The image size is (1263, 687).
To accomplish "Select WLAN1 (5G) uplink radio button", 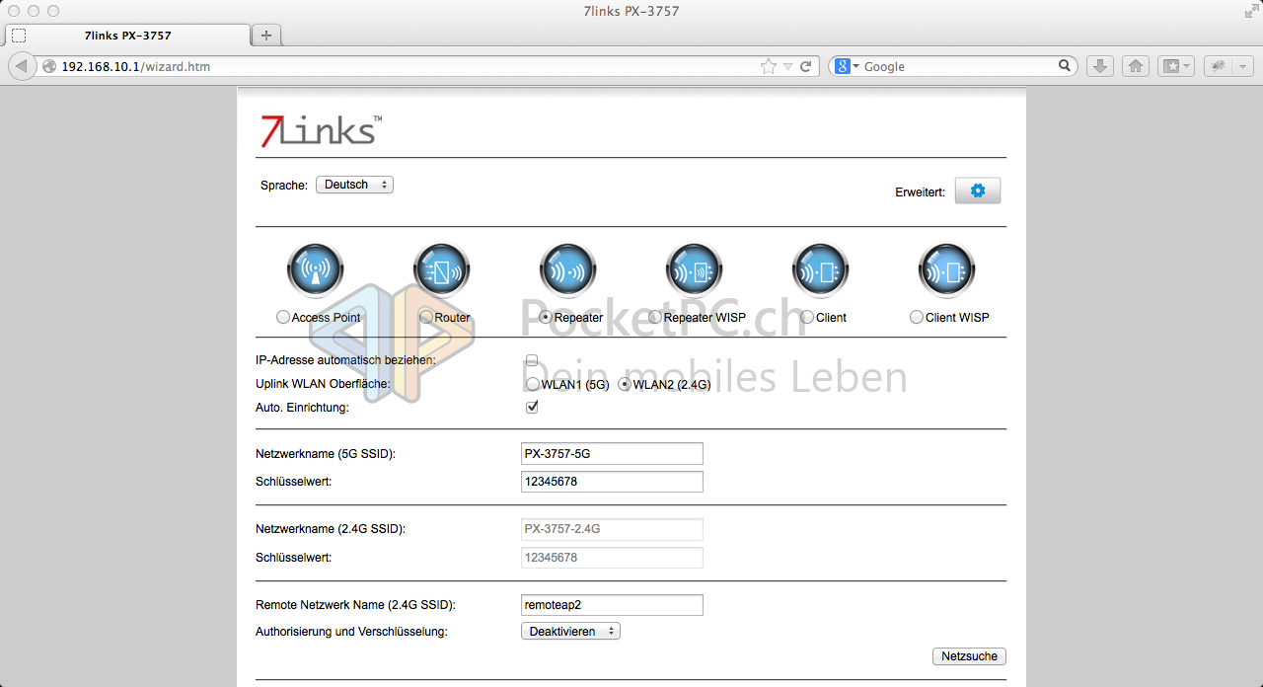I will click(x=533, y=385).
